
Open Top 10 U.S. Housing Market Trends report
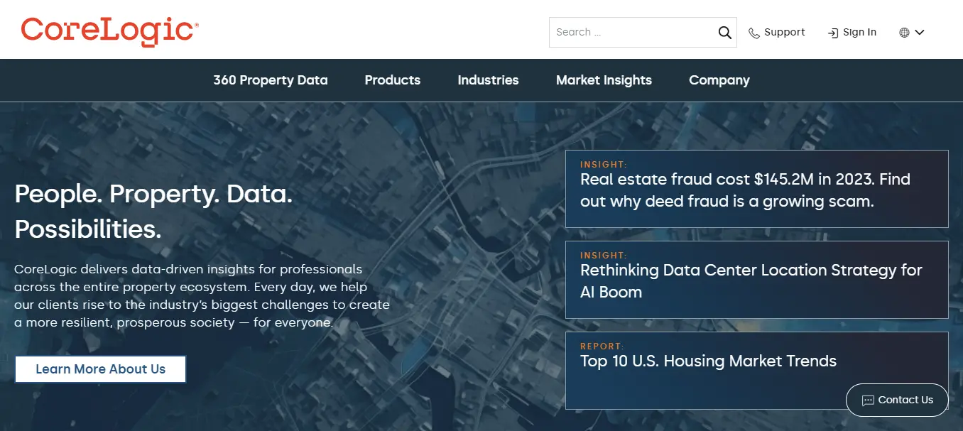756,371
